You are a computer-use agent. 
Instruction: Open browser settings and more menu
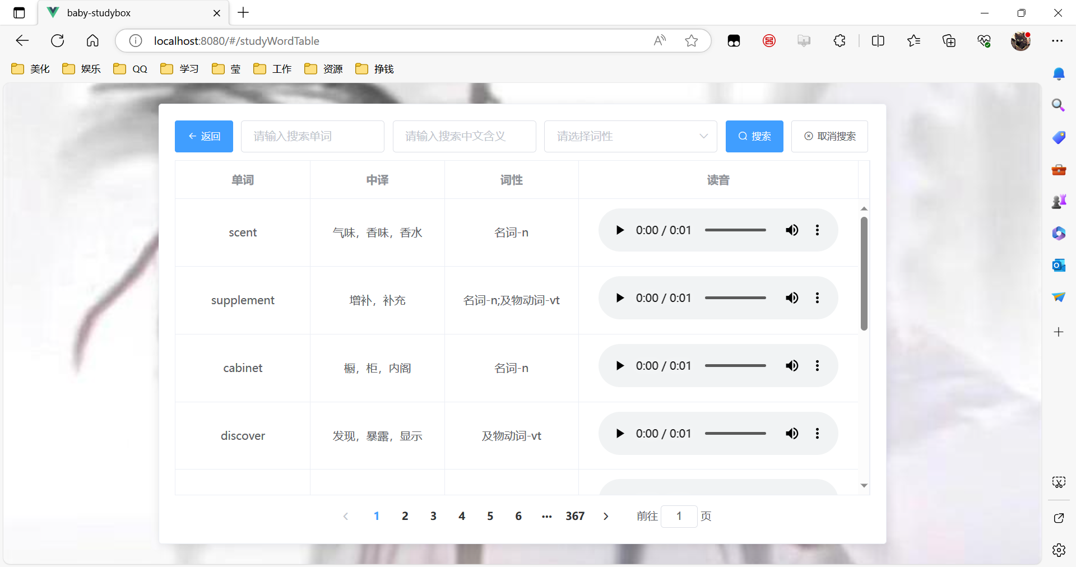coord(1058,40)
